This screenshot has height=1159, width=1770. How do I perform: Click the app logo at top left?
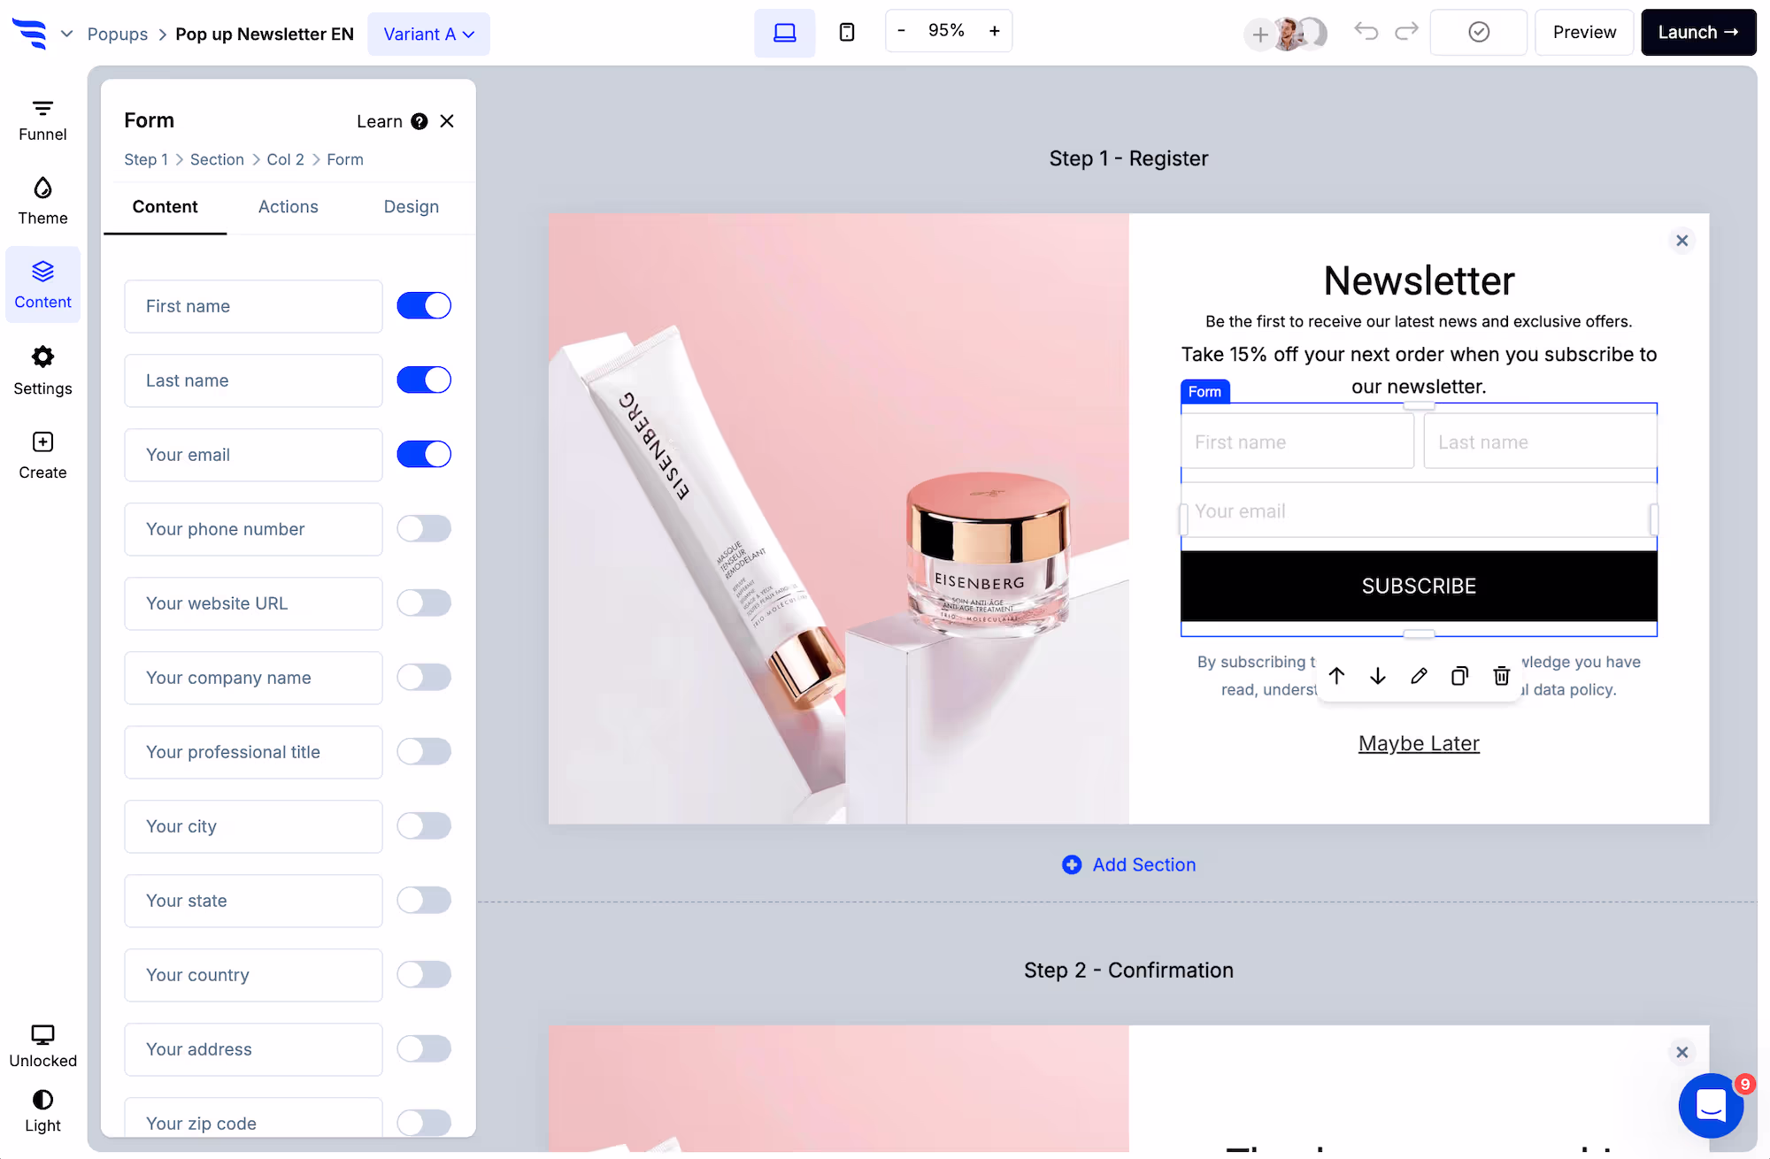[x=31, y=33]
